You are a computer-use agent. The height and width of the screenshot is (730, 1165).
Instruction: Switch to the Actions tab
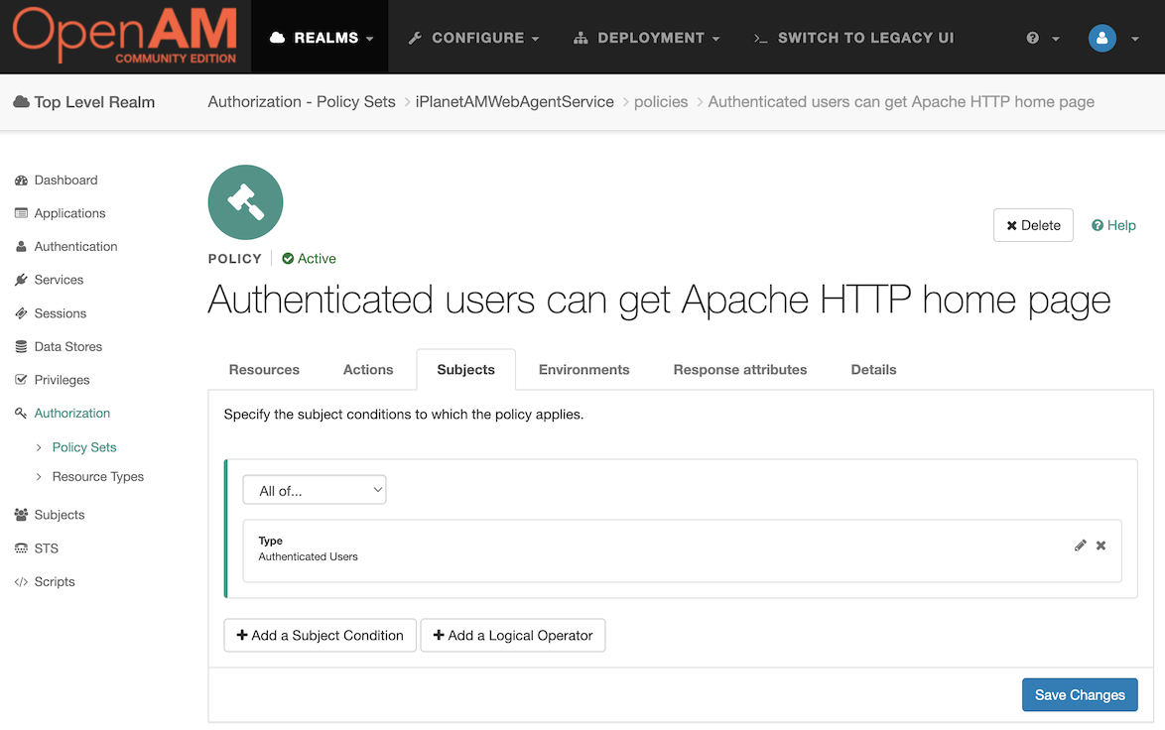[x=368, y=370]
